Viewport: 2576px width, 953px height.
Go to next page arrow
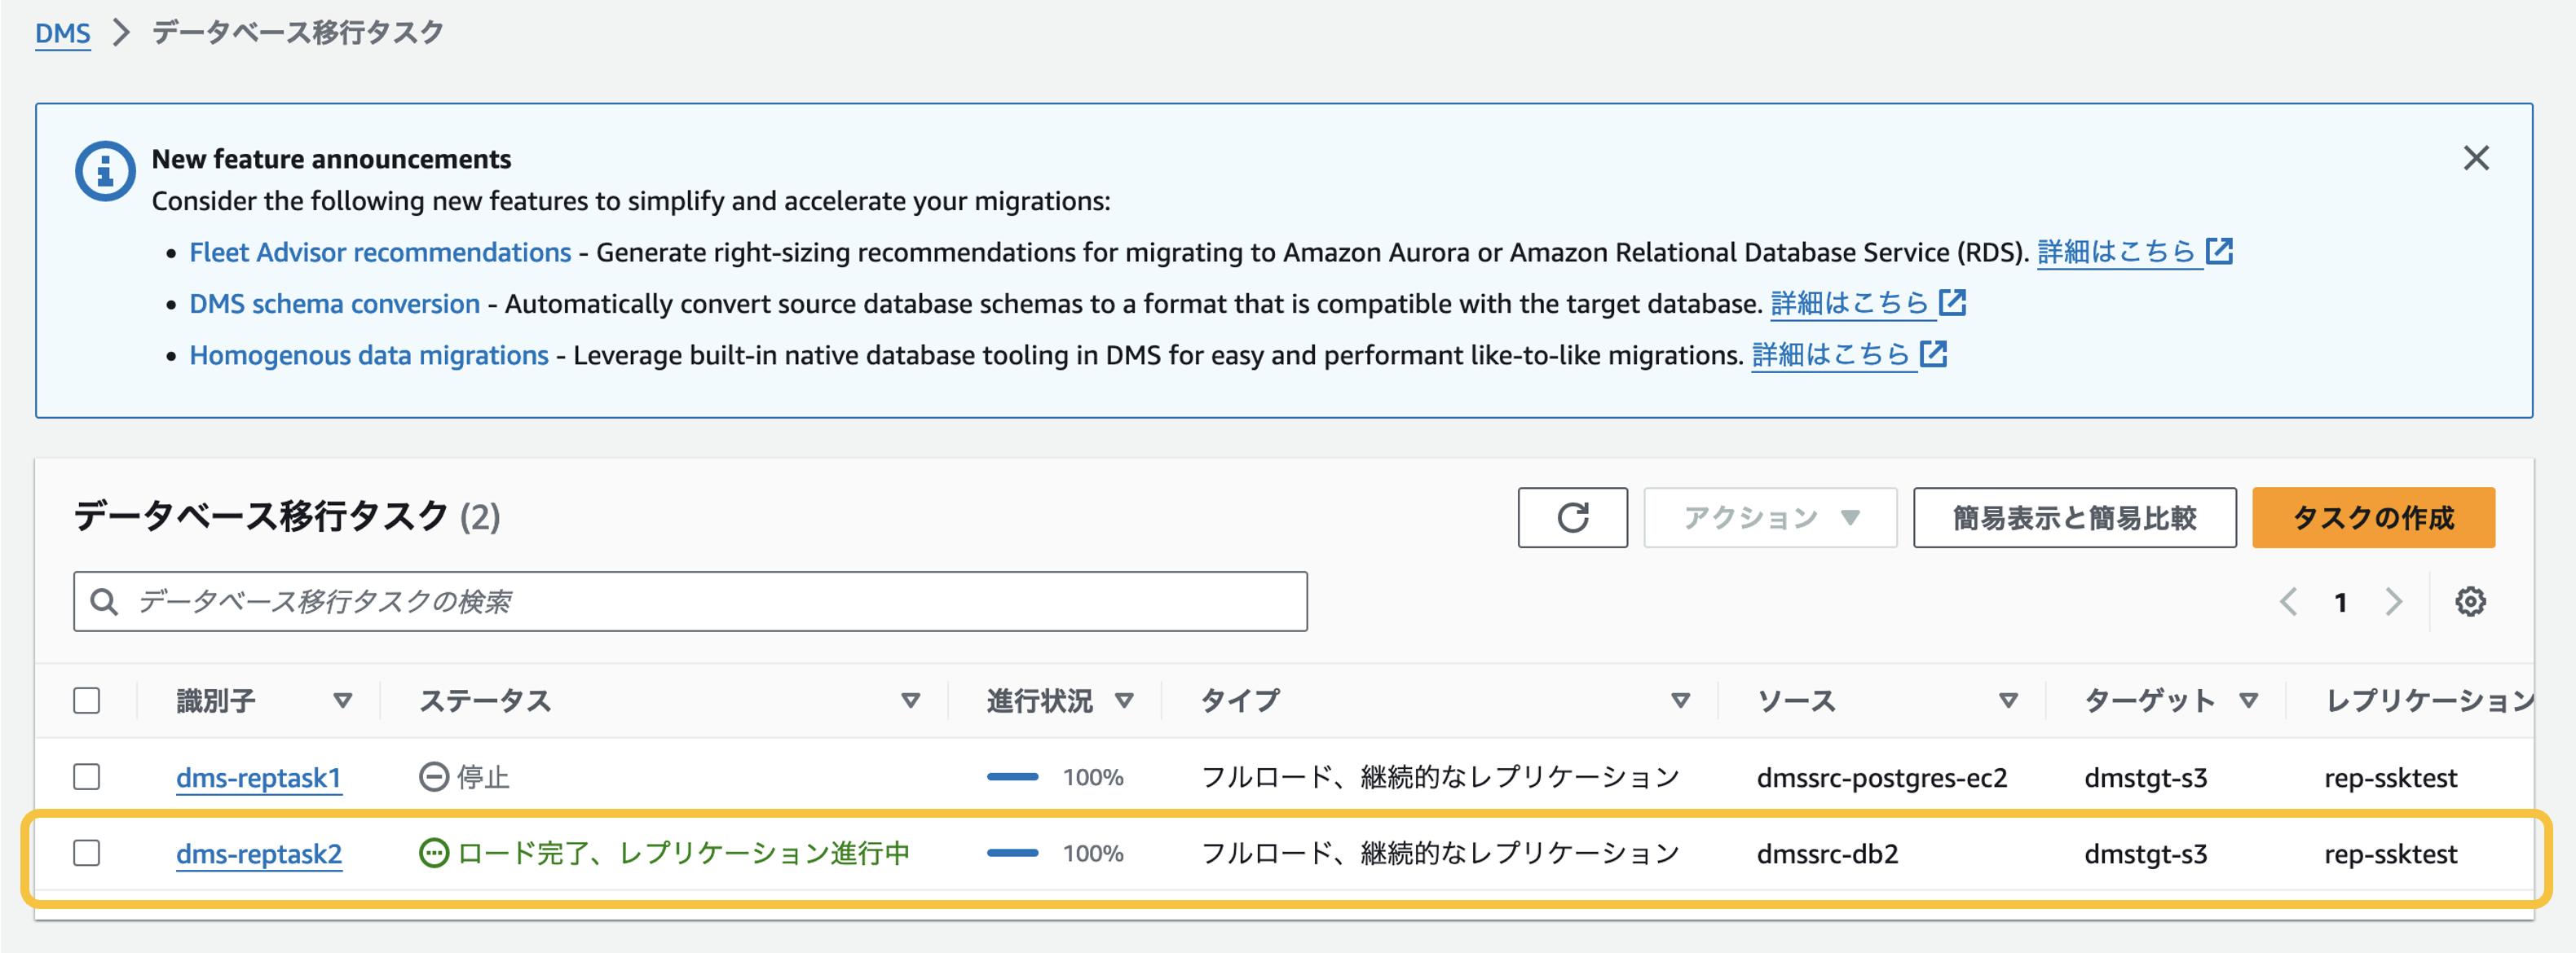(x=2393, y=601)
